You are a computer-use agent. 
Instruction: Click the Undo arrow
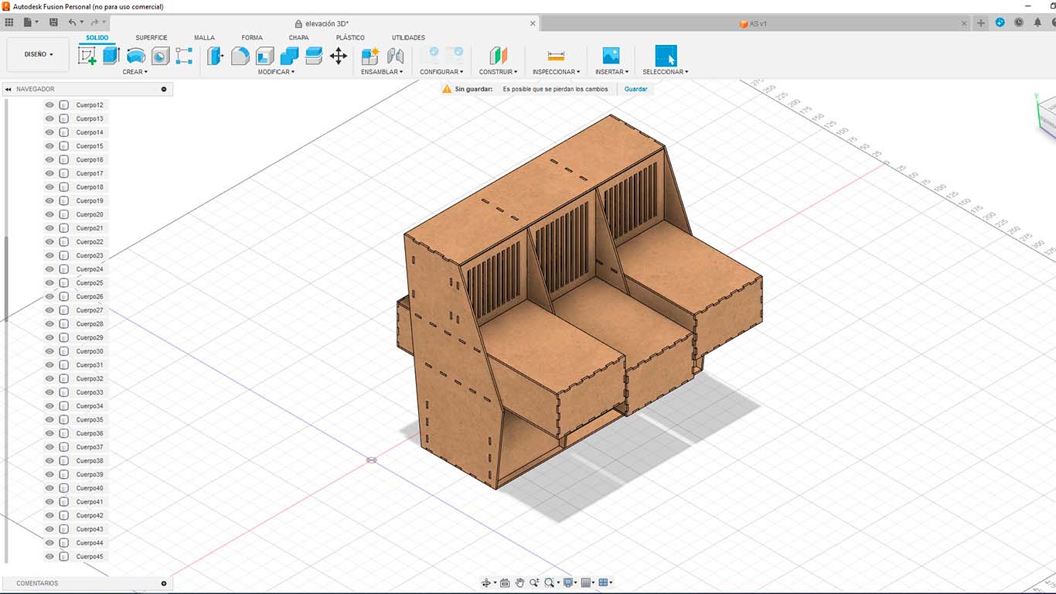coord(71,22)
